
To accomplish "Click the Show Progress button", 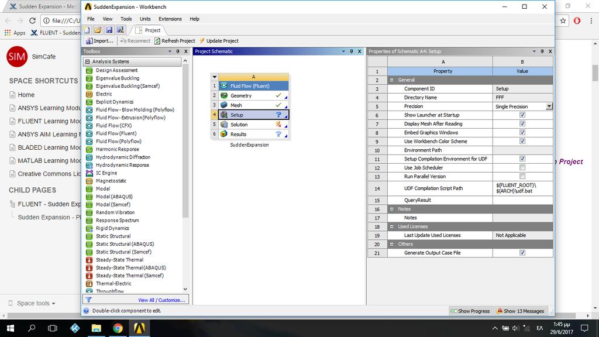I will pyautogui.click(x=470, y=311).
